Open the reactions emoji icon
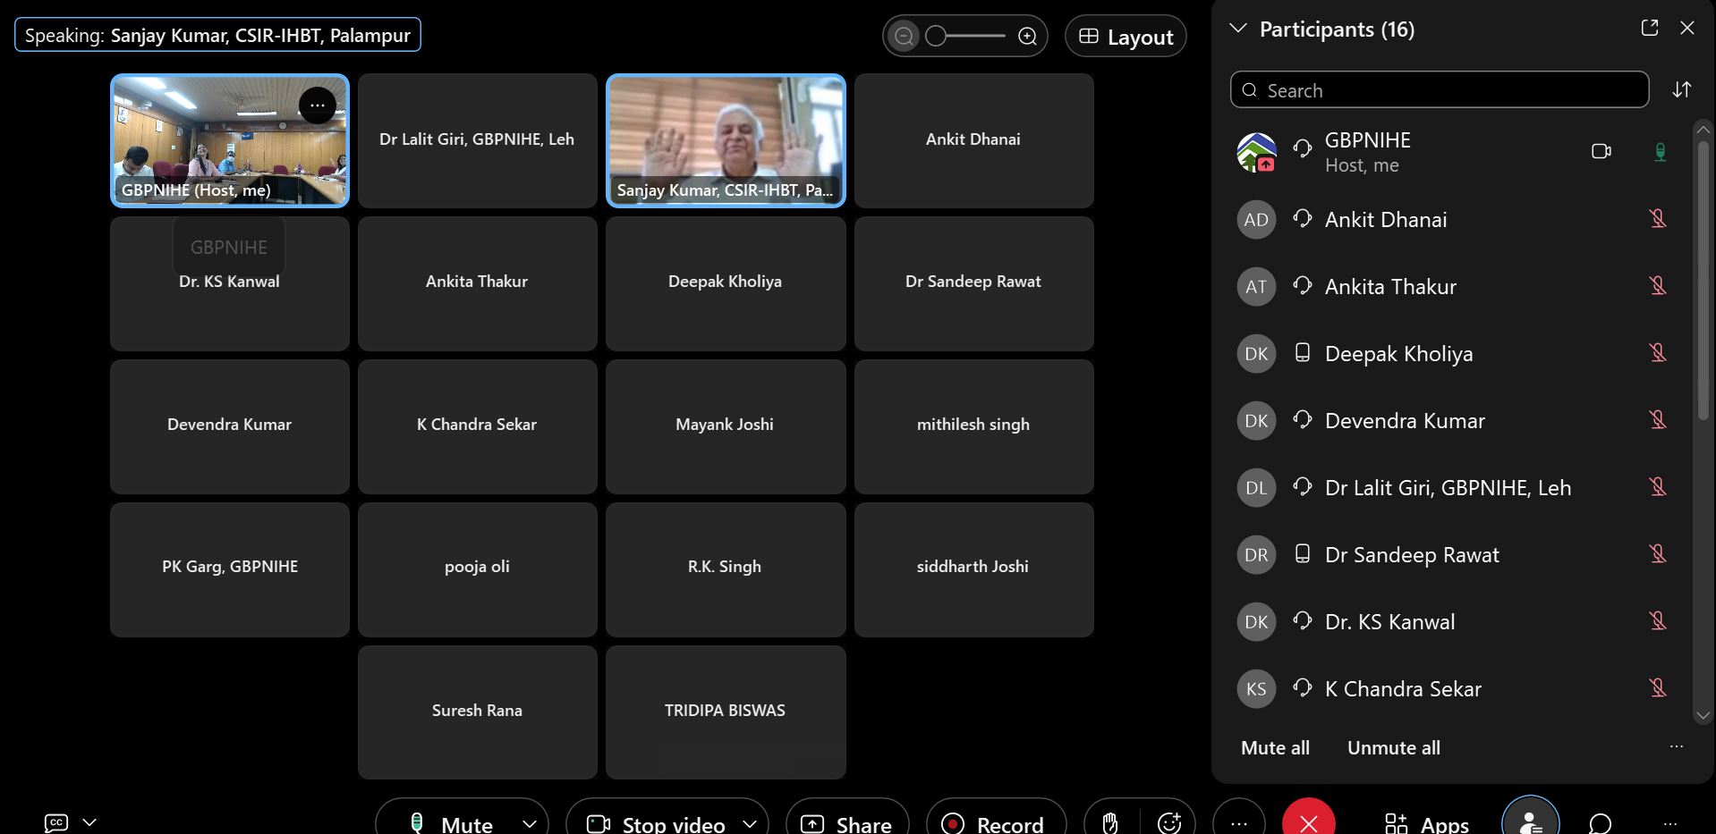This screenshot has width=1716, height=834. click(1168, 822)
